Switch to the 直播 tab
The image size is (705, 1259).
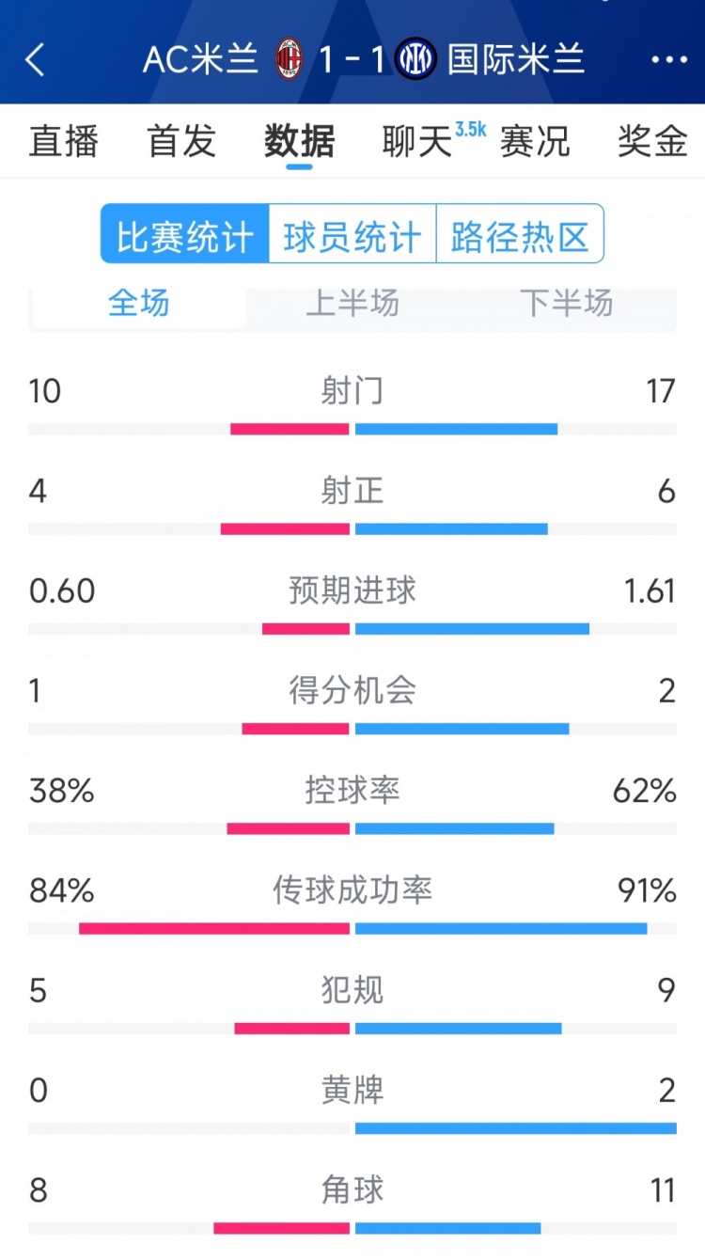(x=64, y=141)
